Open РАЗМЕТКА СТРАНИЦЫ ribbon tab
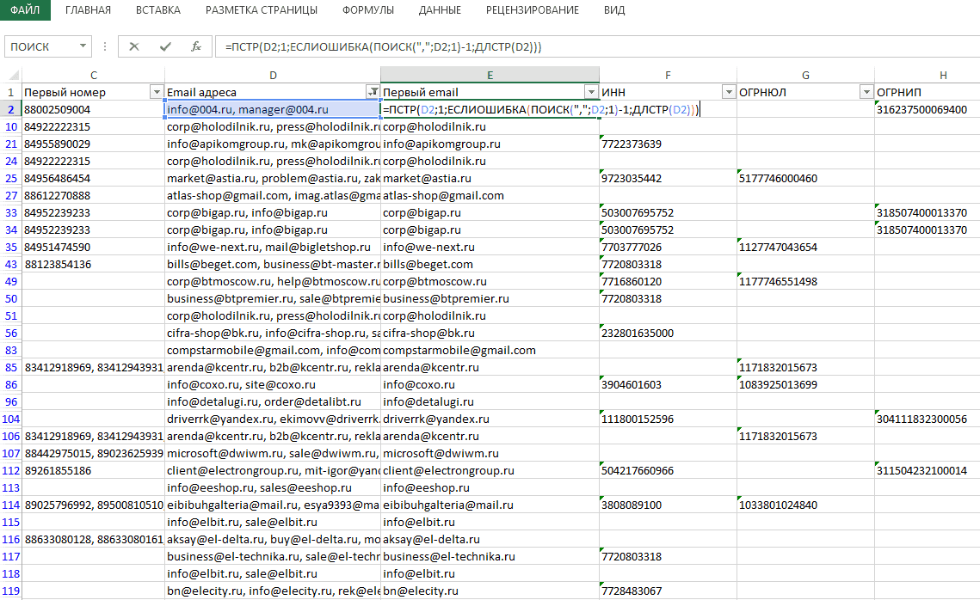Screen dimensions: 980x600 click(262, 10)
